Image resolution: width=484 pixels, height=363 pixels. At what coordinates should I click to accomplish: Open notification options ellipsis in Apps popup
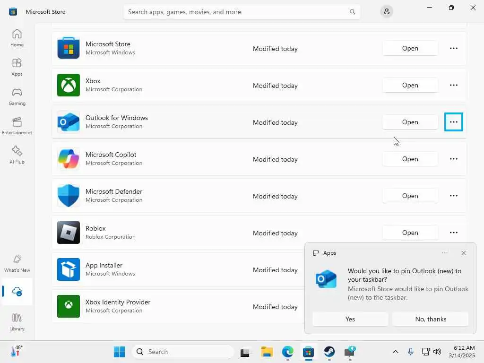(x=444, y=253)
